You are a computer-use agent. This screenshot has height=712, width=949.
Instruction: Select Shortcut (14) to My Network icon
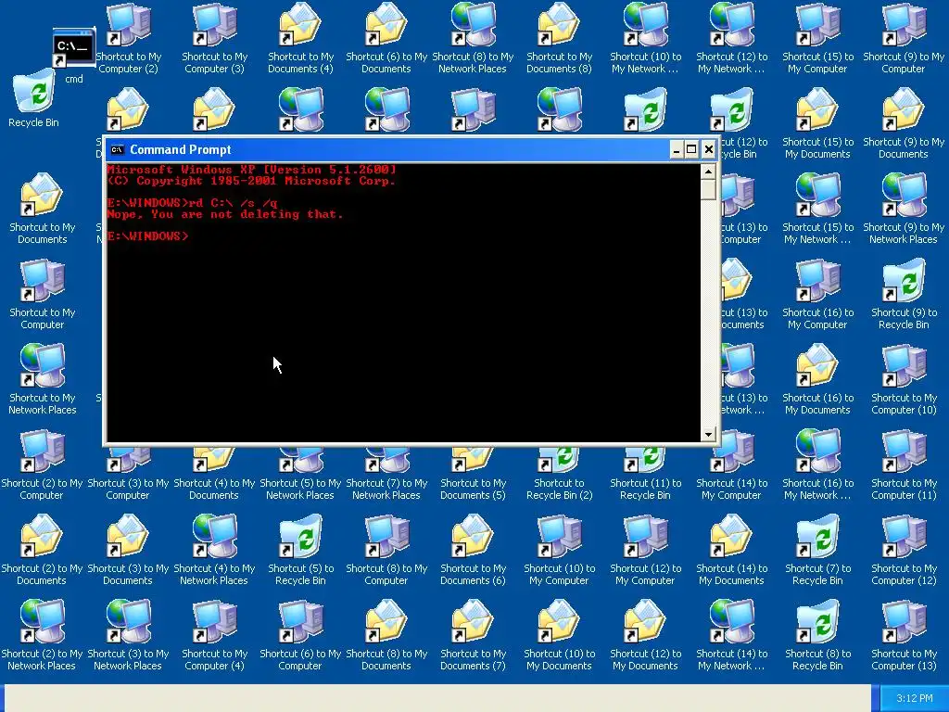[x=731, y=622]
